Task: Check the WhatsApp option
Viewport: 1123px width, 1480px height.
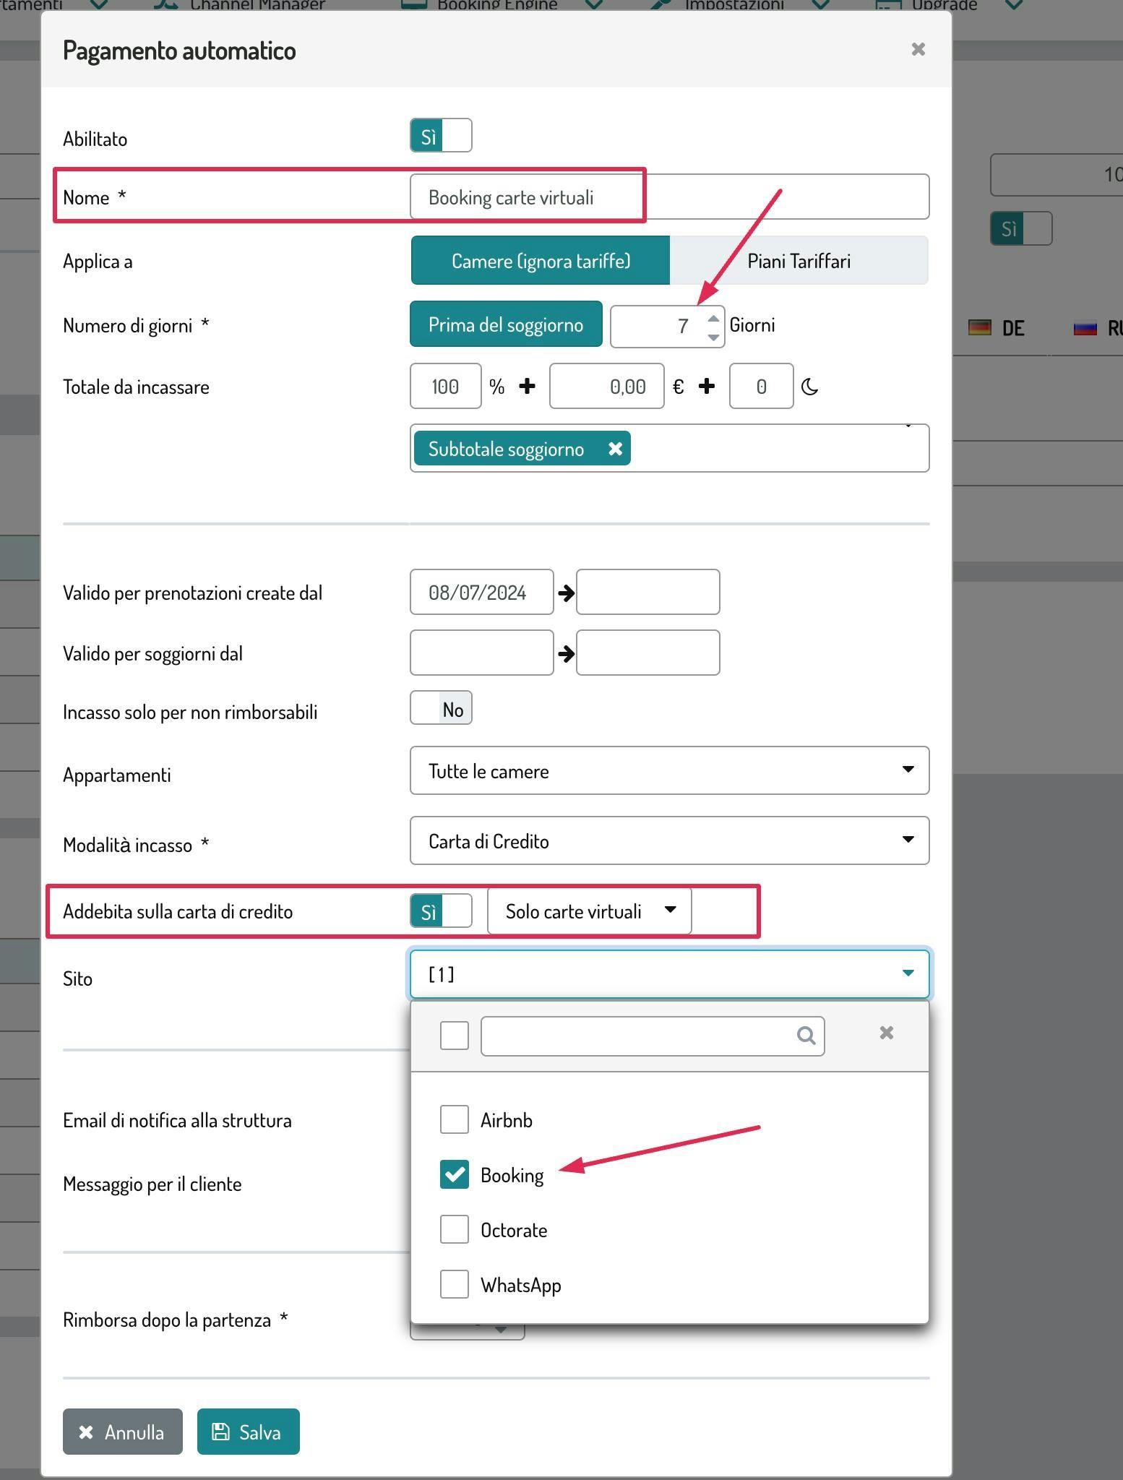Action: pos(455,1284)
